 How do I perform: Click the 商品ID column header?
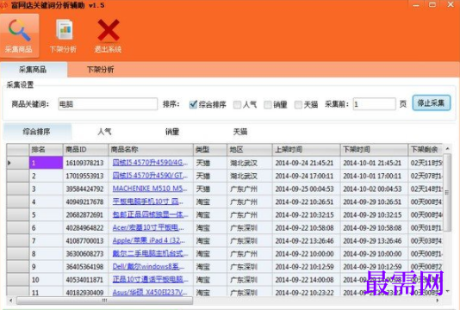click(85, 150)
